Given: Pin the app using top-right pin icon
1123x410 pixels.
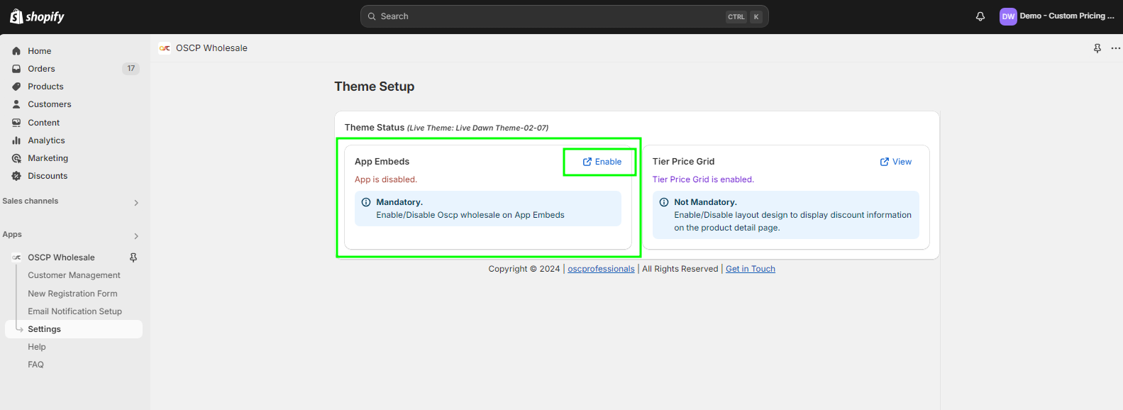Looking at the screenshot, I should 1097,48.
